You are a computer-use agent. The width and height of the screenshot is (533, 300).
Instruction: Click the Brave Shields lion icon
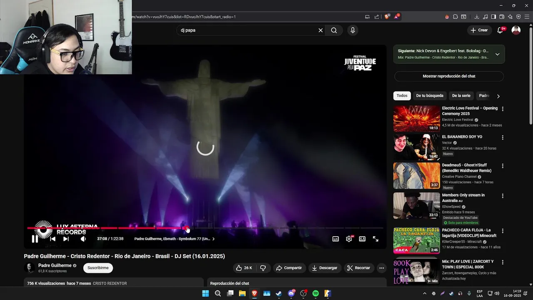tap(387, 17)
